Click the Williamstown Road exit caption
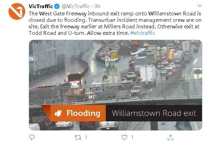Screen dimensions: 213x143 pos(154,113)
